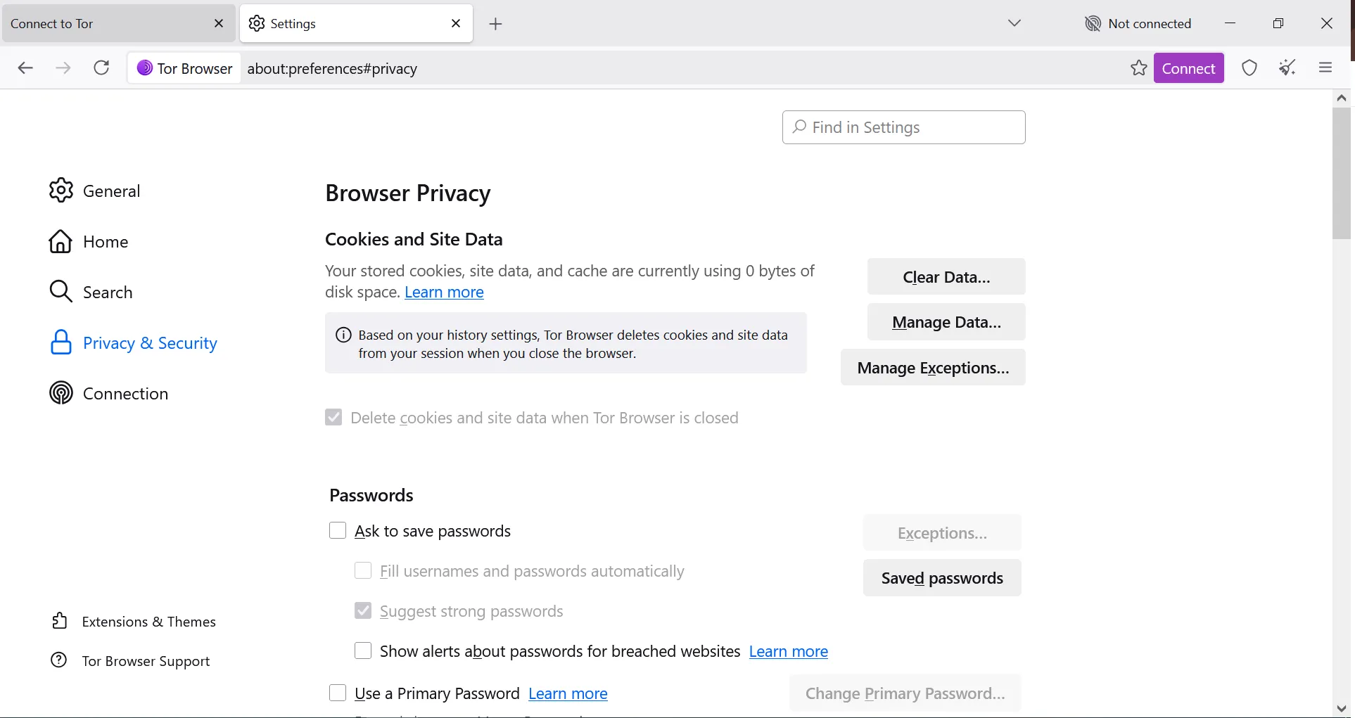1355x718 pixels.
Task: Click the Extensions & Themes puzzle icon
Action: (60, 621)
